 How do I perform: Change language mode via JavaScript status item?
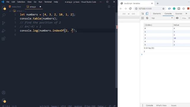tap(78, 106)
